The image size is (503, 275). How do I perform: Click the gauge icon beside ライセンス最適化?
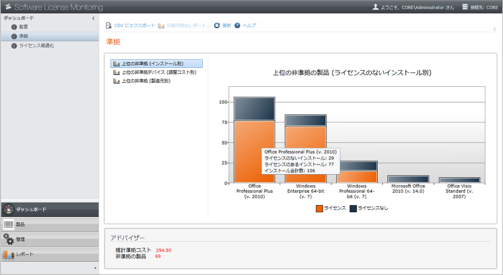(x=14, y=46)
